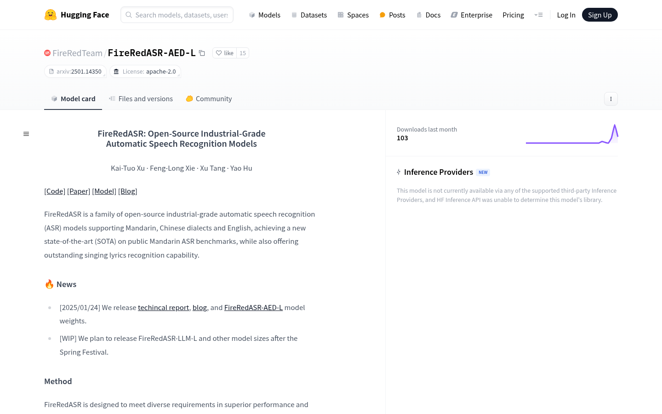Copy model name with copy icon

tap(202, 53)
